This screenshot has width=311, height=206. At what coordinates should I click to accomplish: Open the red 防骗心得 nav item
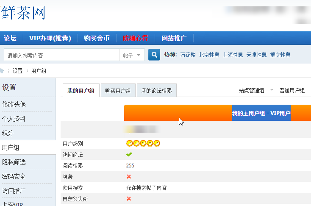[x=136, y=38]
